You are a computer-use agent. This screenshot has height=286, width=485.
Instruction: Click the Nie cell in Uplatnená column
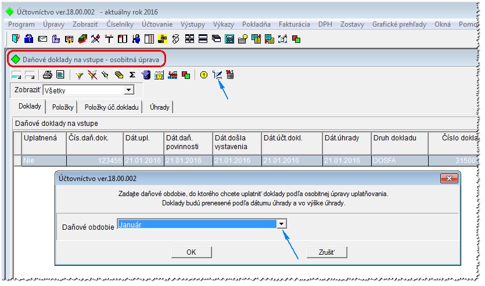(x=44, y=161)
